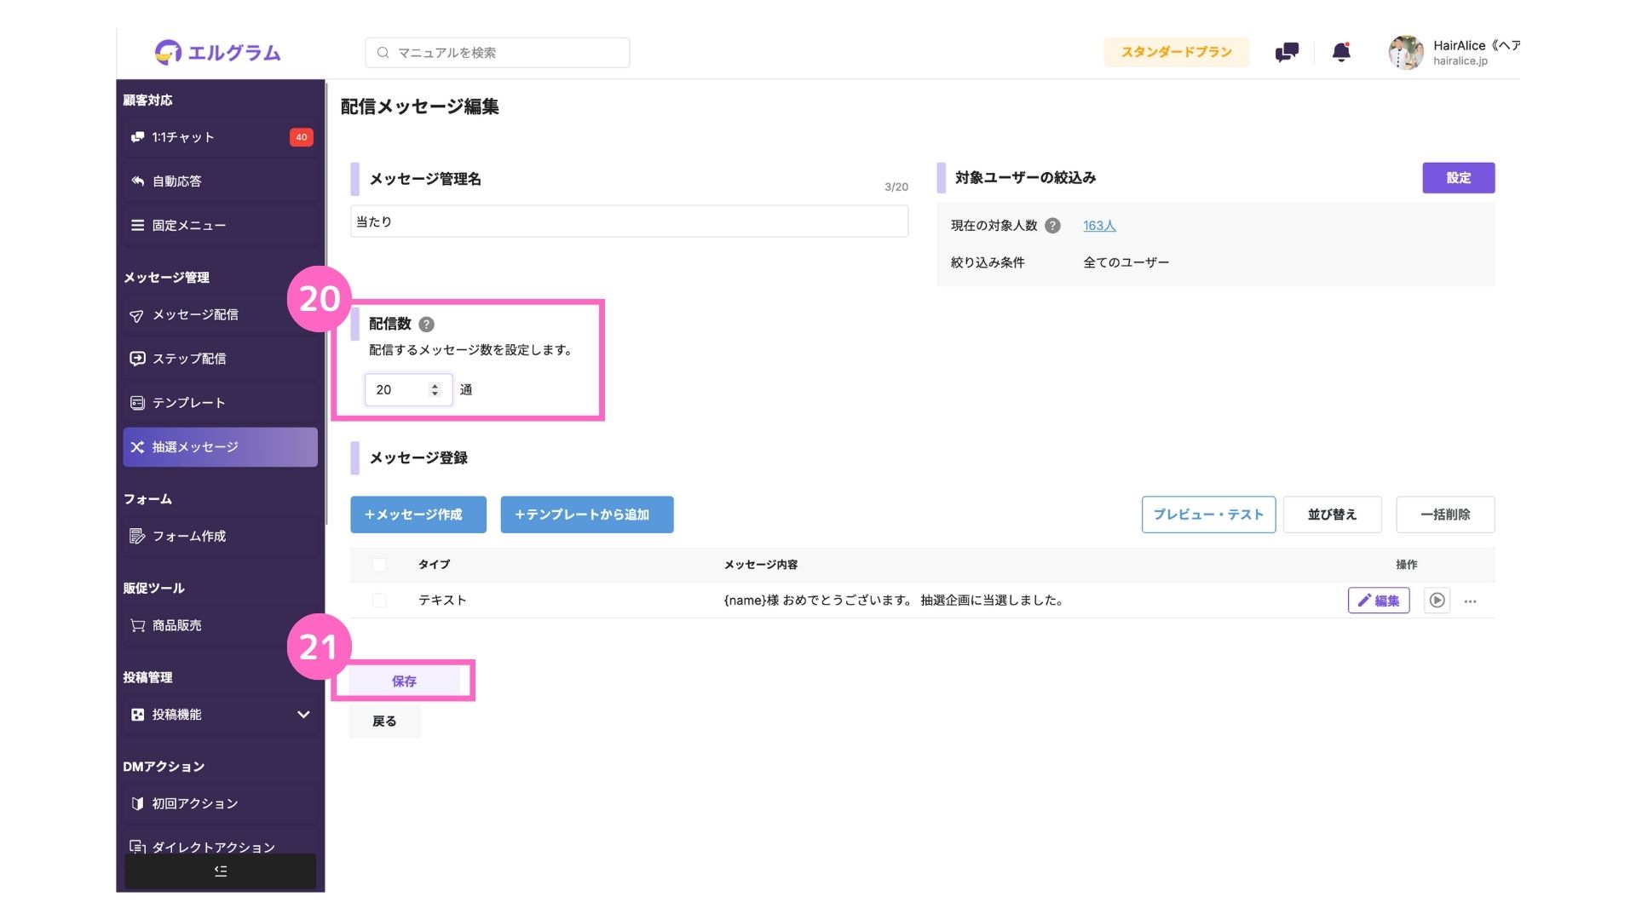Toggle the select-all checkbox in table header

379,565
